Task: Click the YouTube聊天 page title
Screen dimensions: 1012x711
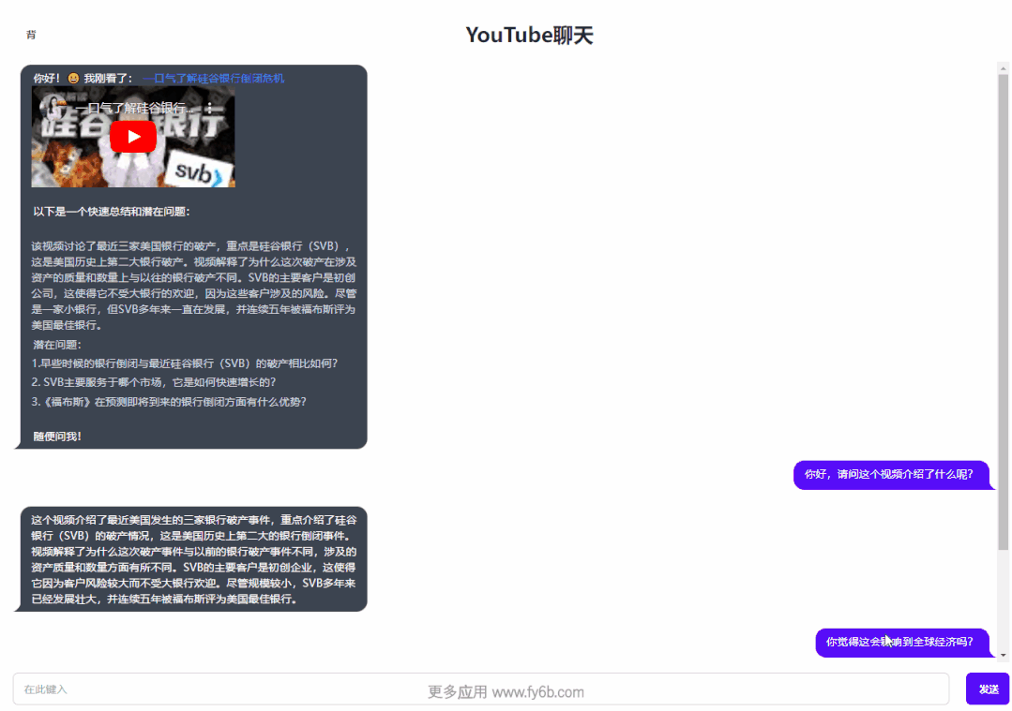Action: click(x=529, y=35)
